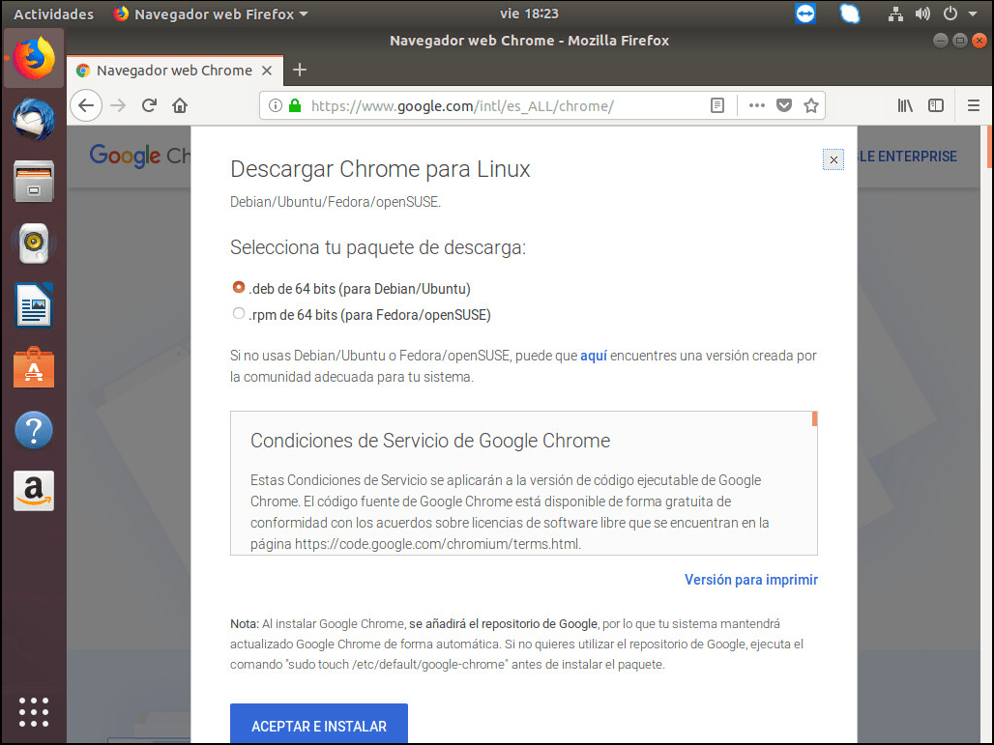Bookmark this page with the star icon

click(x=811, y=105)
